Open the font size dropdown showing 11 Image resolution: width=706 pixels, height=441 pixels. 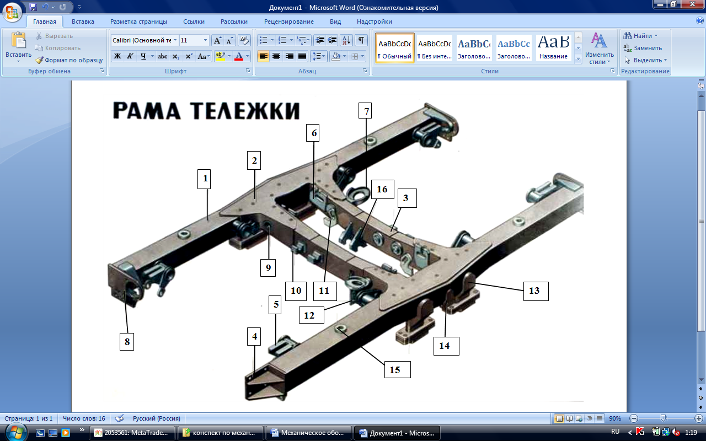(206, 40)
